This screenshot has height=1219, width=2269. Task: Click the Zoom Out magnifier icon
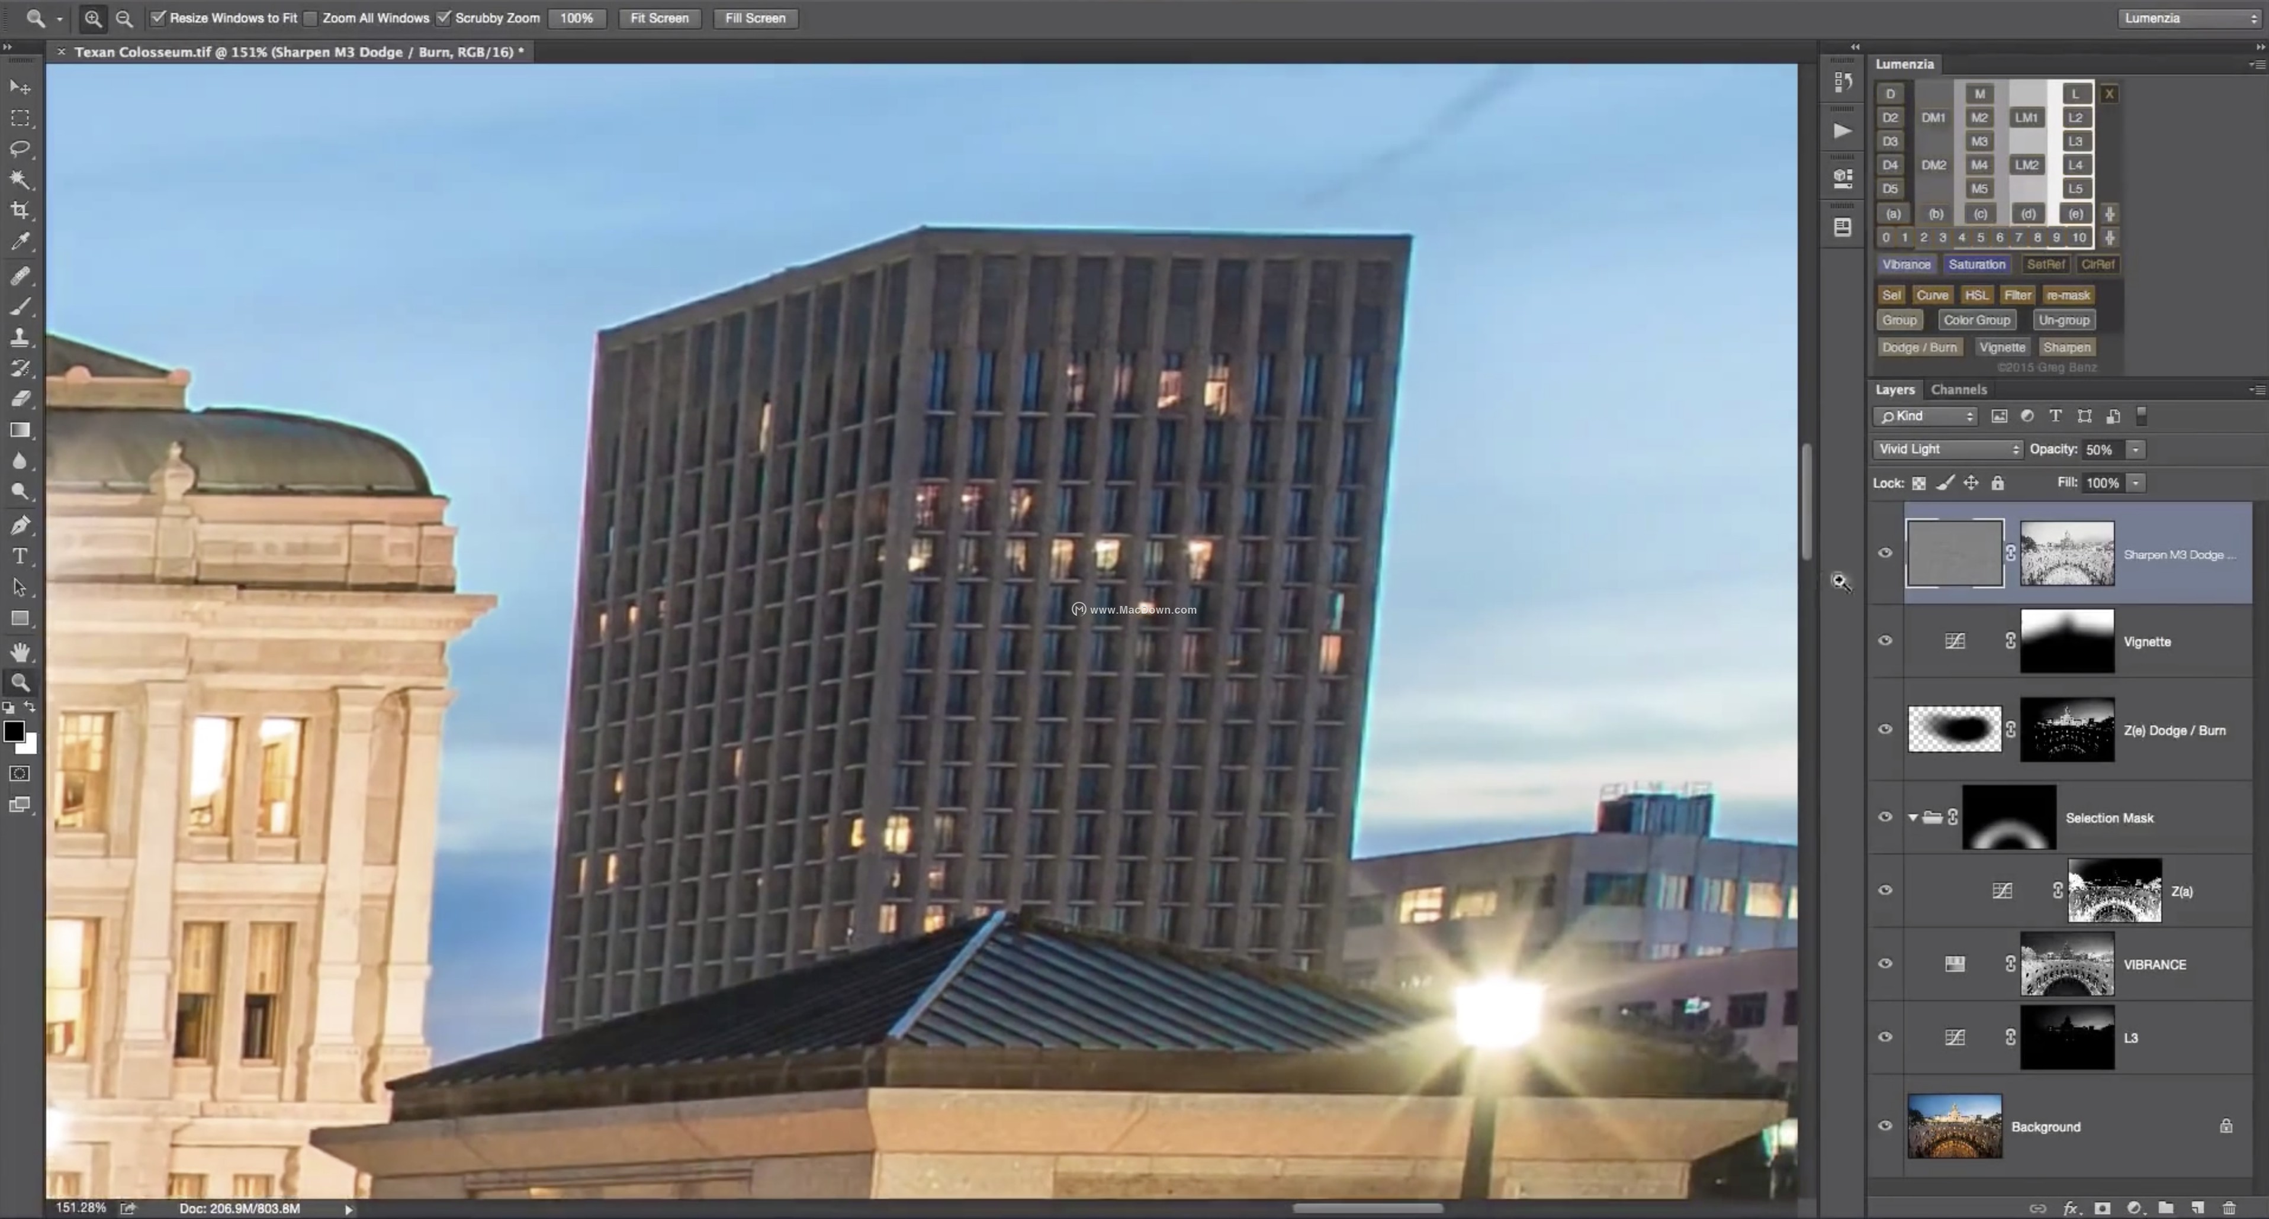coord(124,18)
